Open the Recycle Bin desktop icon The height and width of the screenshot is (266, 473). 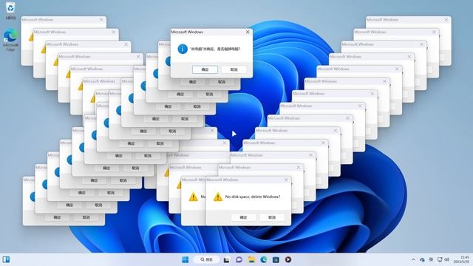pos(10,10)
